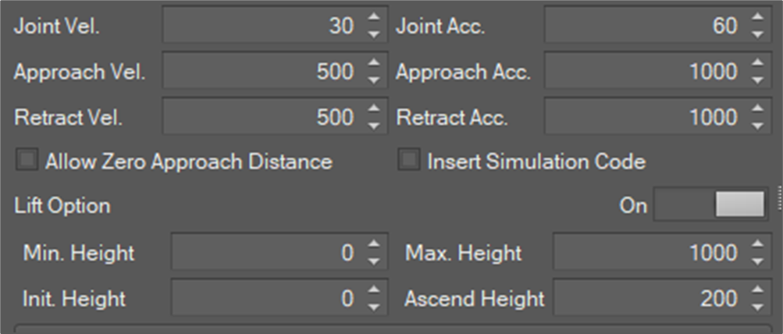This screenshot has width=783, height=334.
Task: Decrease Approach Acc. using down spinner
Action: point(756,79)
